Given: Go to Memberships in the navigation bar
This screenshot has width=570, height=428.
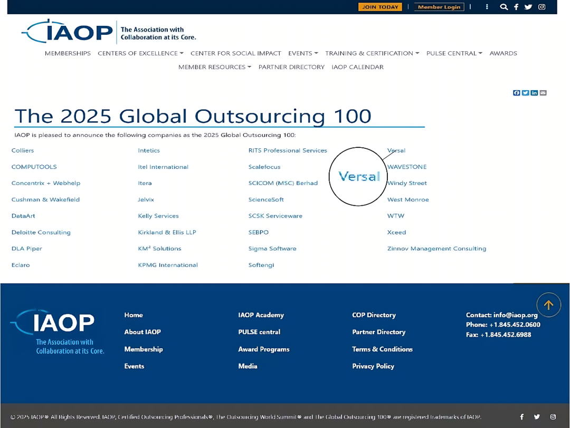Looking at the screenshot, I should [68, 53].
